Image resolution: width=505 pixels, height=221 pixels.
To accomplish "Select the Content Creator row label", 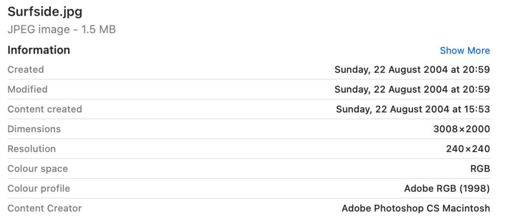I will click(x=44, y=208).
